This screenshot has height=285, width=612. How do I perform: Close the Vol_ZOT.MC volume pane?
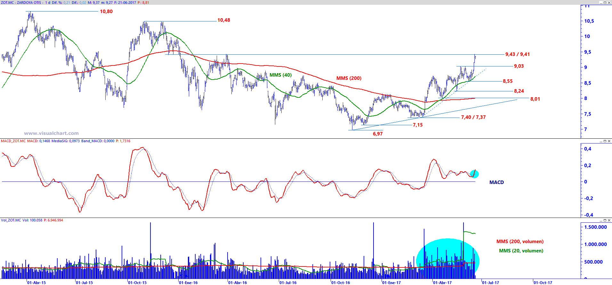click(x=609, y=220)
